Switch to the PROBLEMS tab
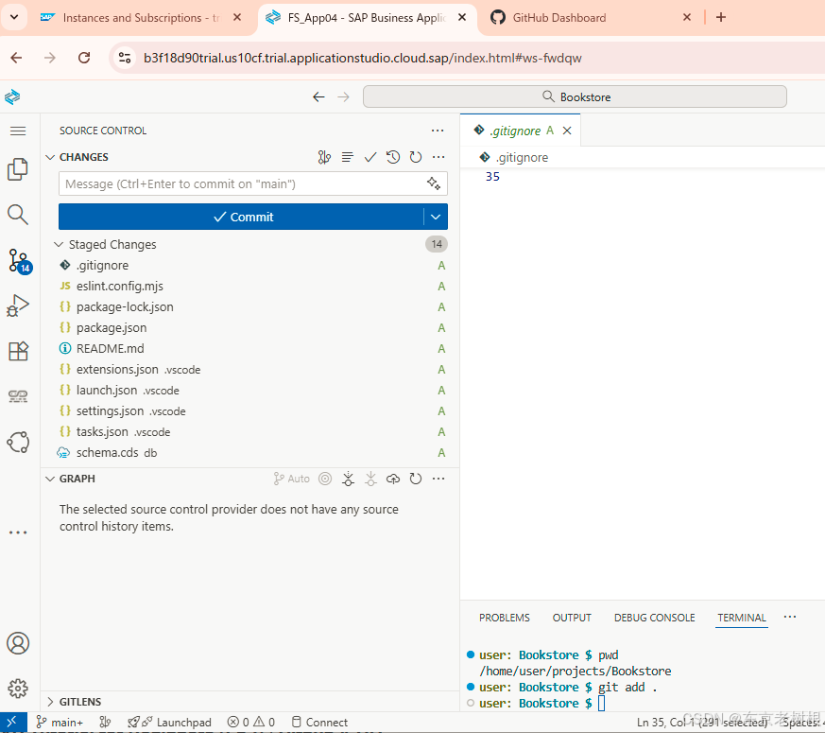 (x=504, y=618)
